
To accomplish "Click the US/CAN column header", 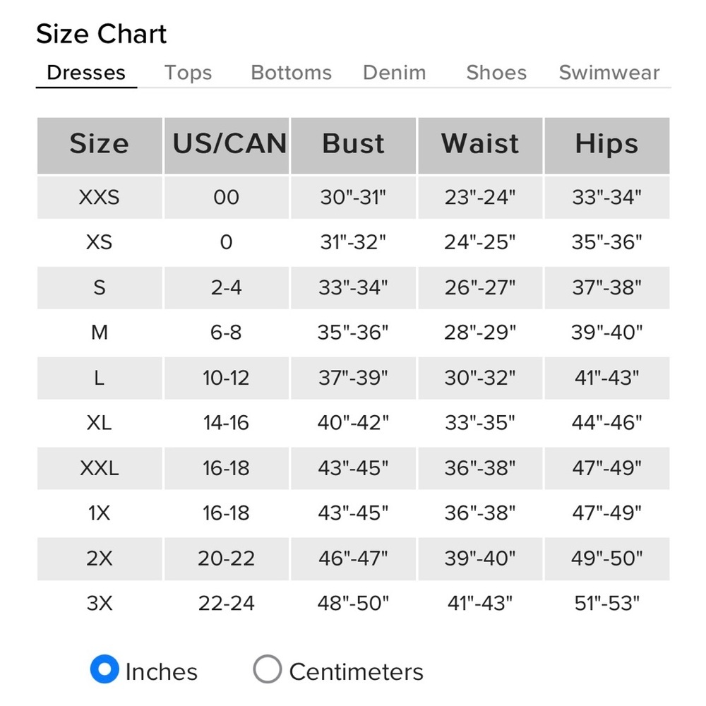I will 227,145.
